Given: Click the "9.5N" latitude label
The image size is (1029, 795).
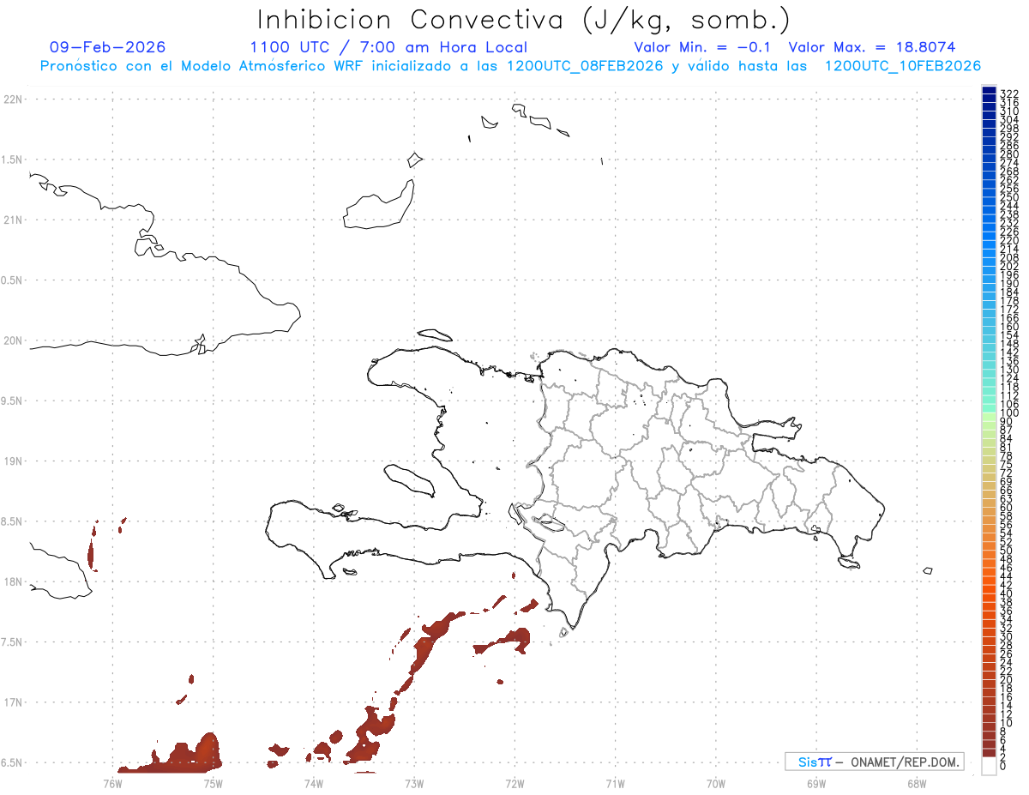Looking at the screenshot, I should click(x=13, y=401).
